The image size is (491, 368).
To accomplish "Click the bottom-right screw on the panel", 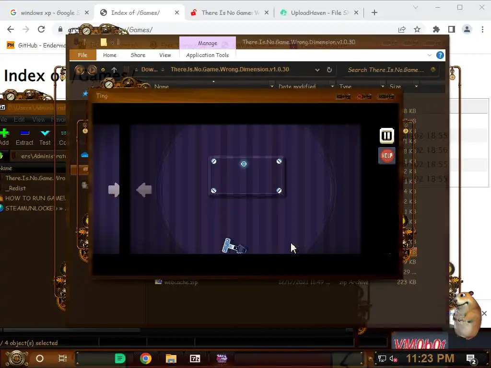I will click(279, 190).
